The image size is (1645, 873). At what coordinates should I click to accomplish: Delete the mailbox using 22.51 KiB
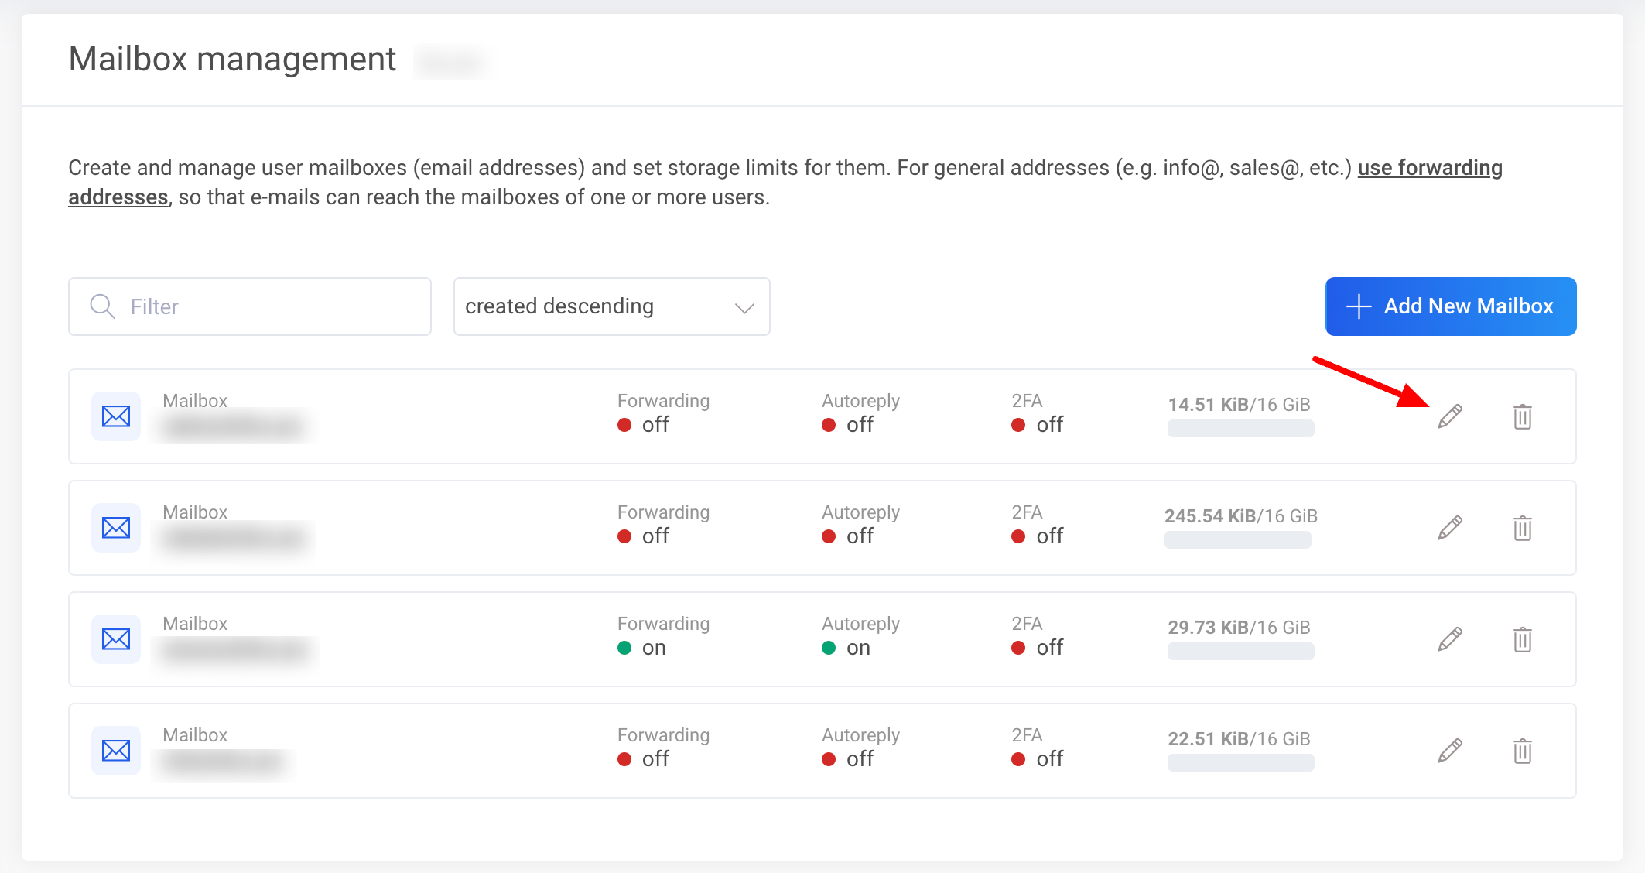1522,751
